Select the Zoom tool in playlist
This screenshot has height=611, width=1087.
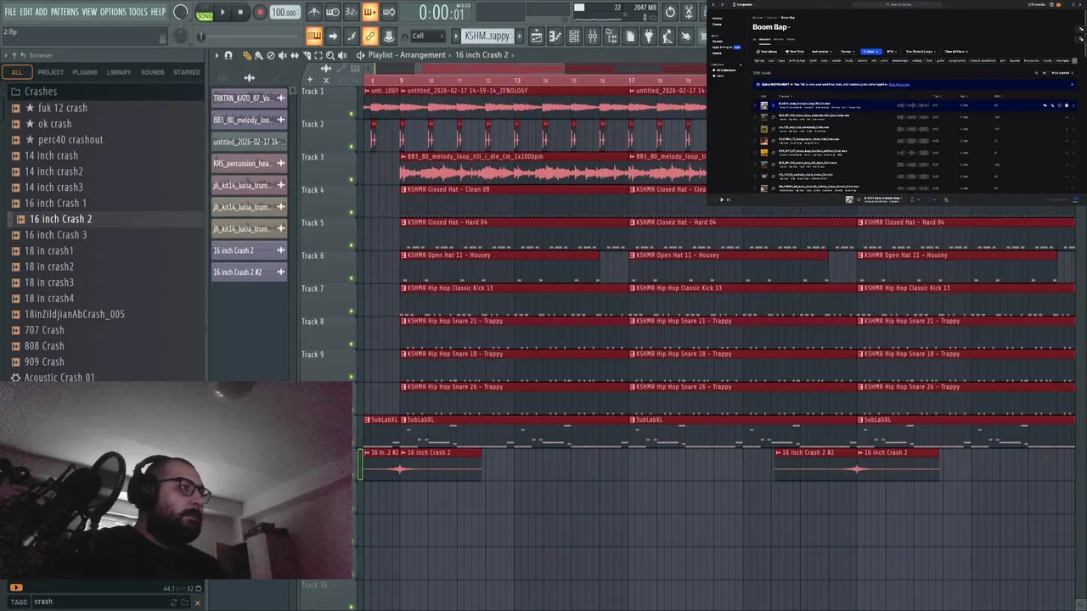[x=330, y=55]
